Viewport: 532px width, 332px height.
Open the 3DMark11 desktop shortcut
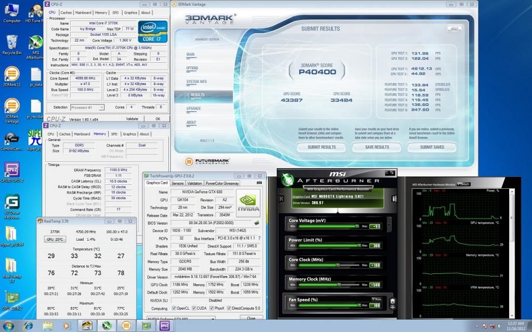12,77
